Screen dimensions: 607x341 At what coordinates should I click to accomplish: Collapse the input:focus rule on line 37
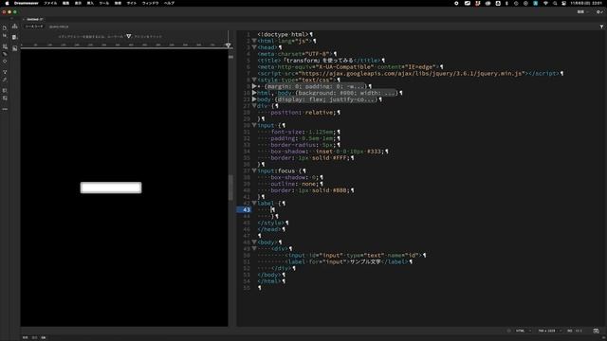tap(254, 170)
